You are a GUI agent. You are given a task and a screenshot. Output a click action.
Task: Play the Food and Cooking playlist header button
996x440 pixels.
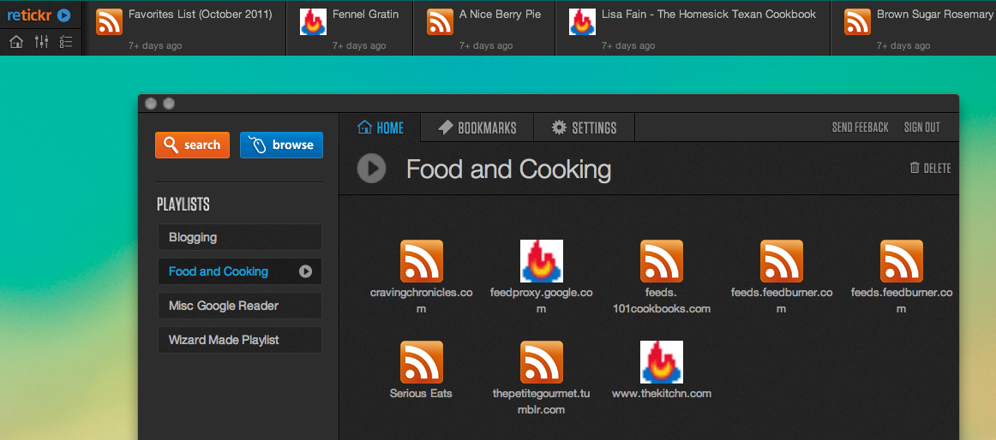pyautogui.click(x=372, y=169)
